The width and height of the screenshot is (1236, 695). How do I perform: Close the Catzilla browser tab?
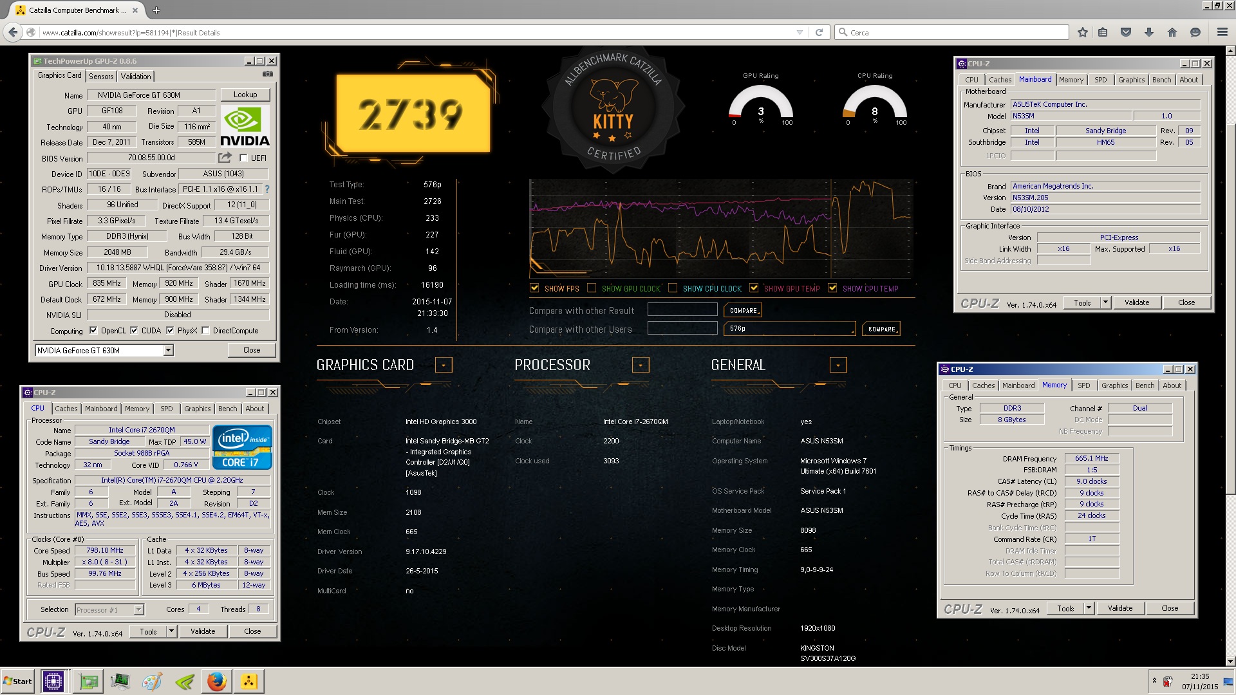tap(135, 10)
